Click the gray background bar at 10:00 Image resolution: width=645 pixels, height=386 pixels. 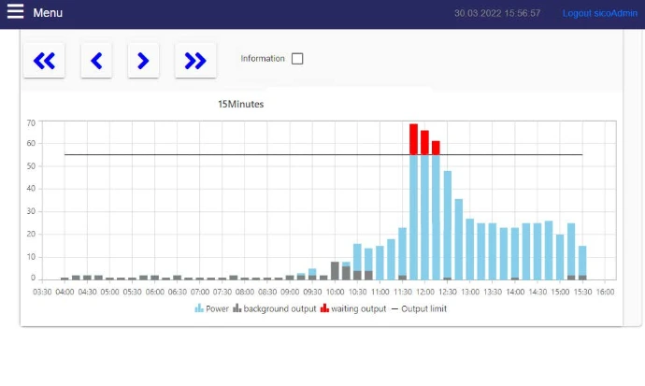(x=335, y=270)
